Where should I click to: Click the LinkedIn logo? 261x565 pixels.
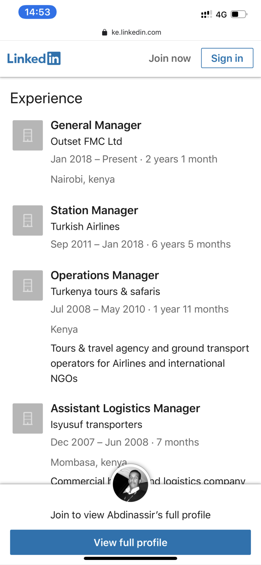(x=34, y=58)
